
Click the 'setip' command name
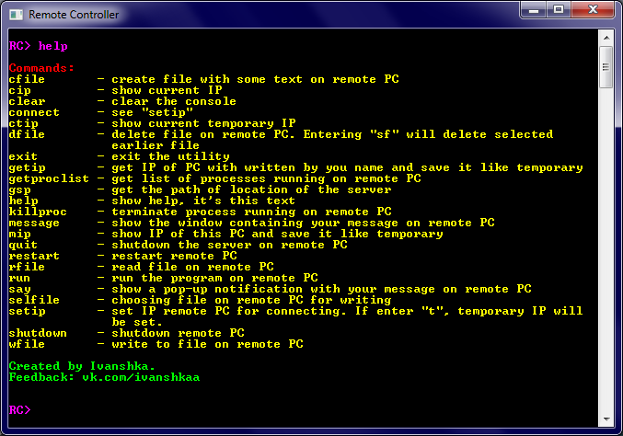pyautogui.click(x=27, y=311)
